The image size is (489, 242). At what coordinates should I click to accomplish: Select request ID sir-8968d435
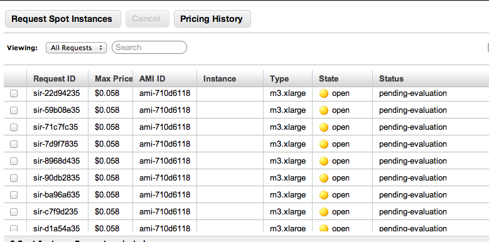(56, 160)
